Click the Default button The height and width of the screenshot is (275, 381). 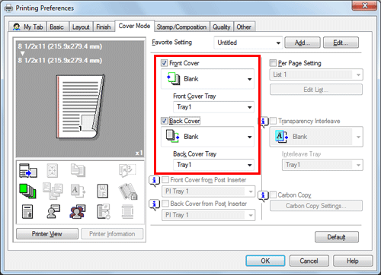click(337, 237)
